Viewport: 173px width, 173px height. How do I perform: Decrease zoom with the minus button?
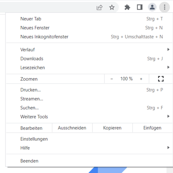pyautogui.click(x=112, y=79)
